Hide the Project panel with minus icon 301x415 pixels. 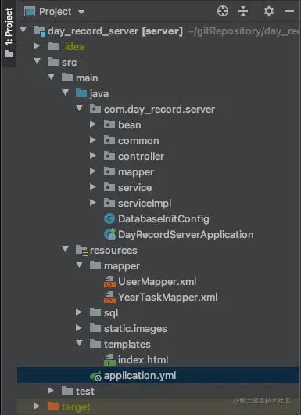tap(289, 12)
